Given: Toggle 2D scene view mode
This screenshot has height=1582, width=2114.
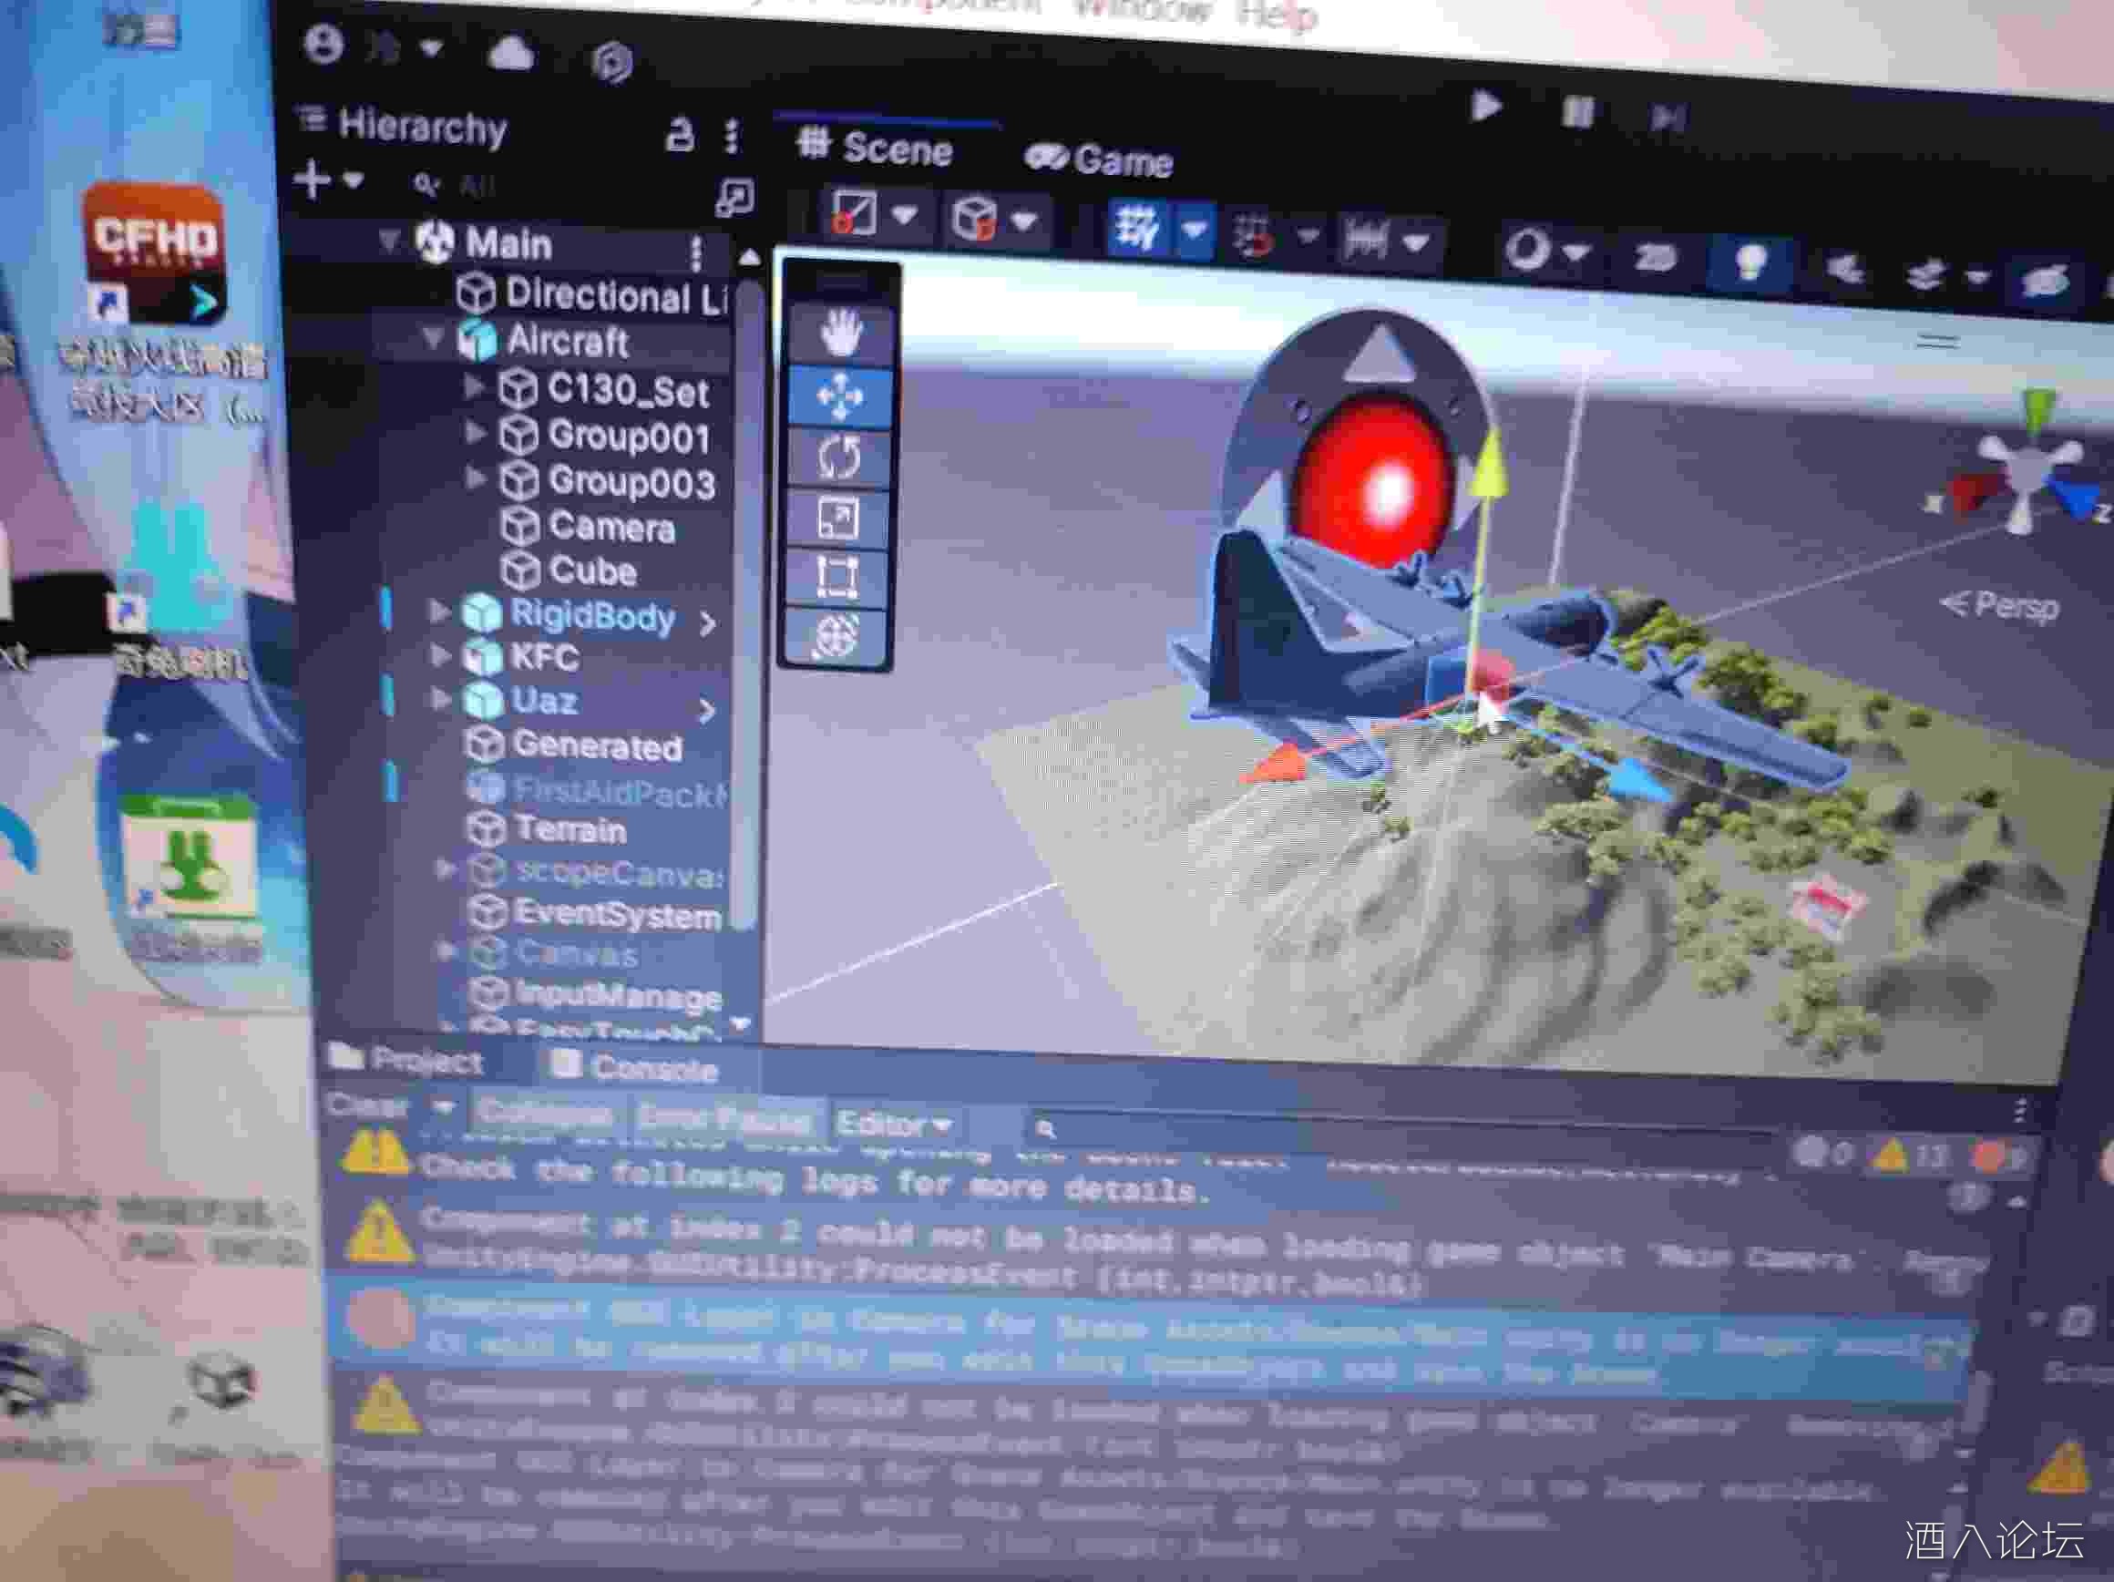Looking at the screenshot, I should pos(1655,257).
